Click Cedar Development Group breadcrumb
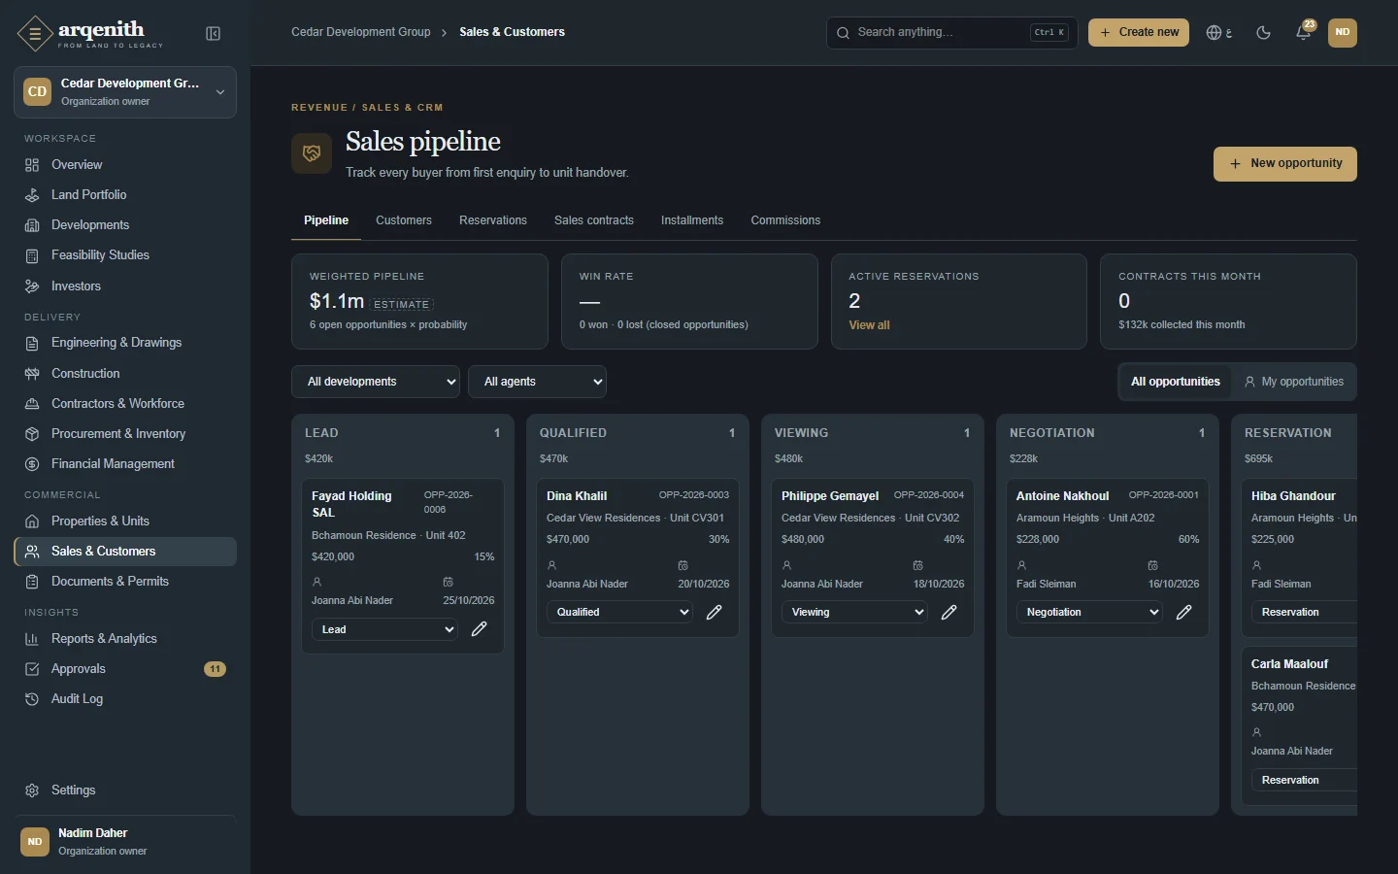The image size is (1398, 874). tap(361, 32)
